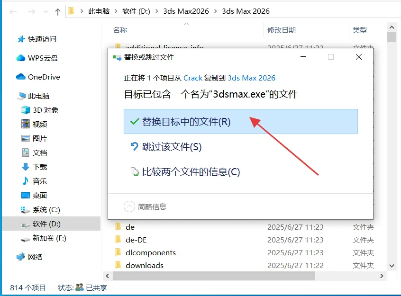
Task: Collapse details with 简略信息 toggle
Action: [x=145, y=206]
